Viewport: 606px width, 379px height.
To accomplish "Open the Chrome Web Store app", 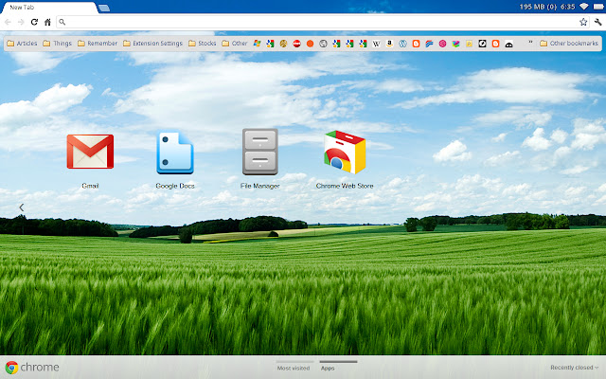I will [345, 152].
